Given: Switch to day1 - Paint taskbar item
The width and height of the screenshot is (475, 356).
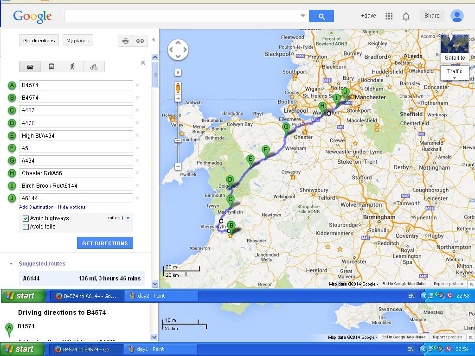Looking at the screenshot, I should (x=160, y=350).
